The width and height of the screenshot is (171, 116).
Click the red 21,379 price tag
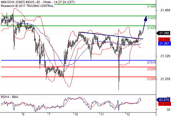pyautogui.click(x=164, y=39)
